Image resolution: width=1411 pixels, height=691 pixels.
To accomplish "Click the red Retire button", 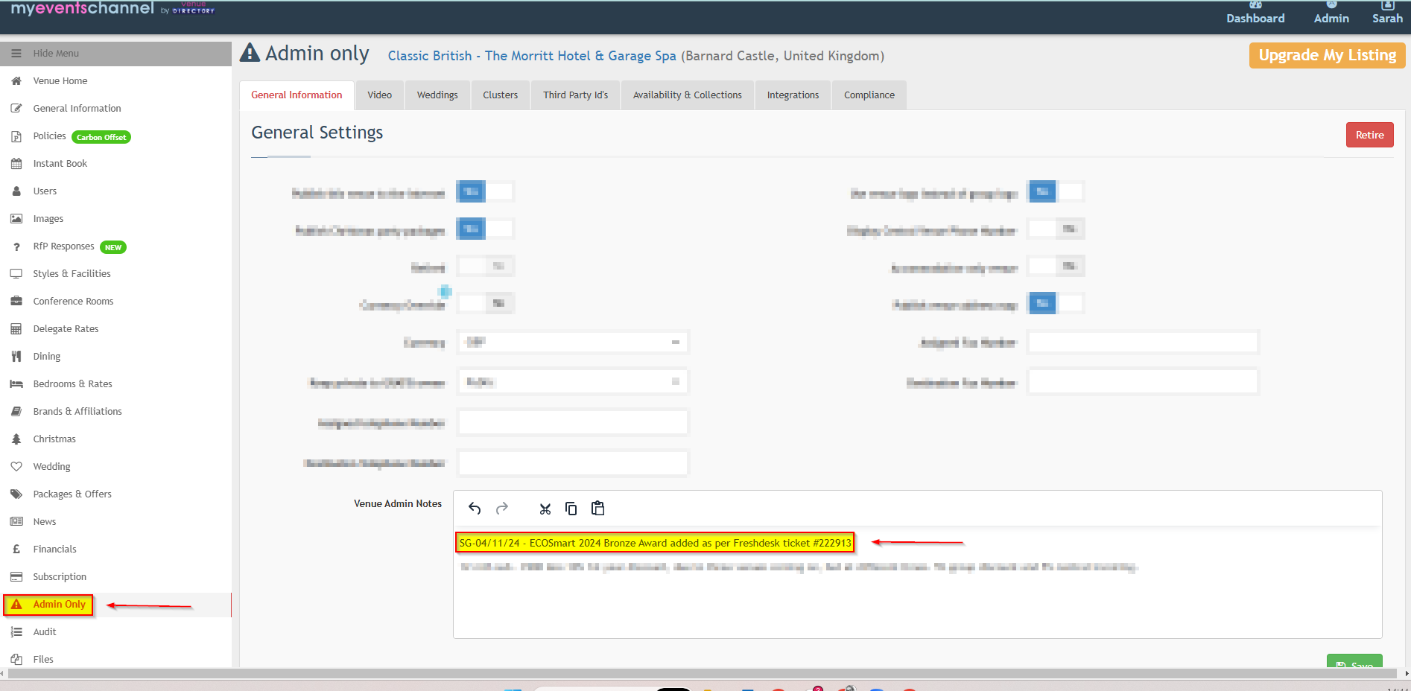I will coord(1369,135).
